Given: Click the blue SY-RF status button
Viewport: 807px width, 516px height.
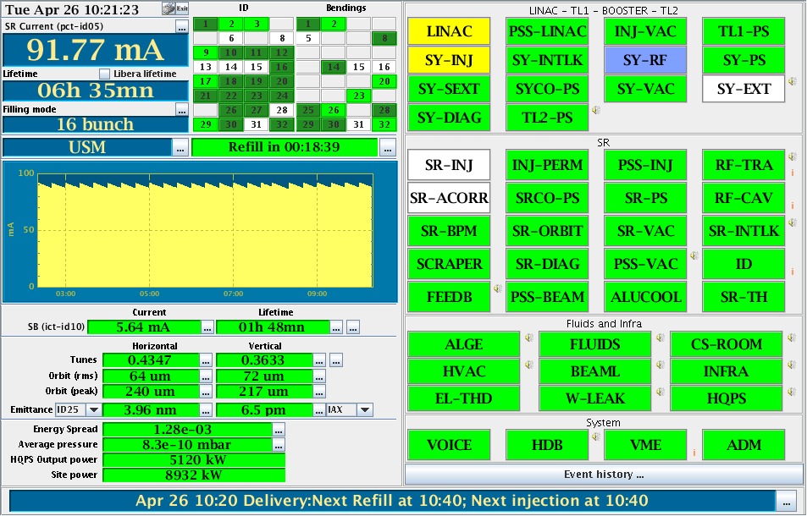Looking at the screenshot, I should point(645,60).
